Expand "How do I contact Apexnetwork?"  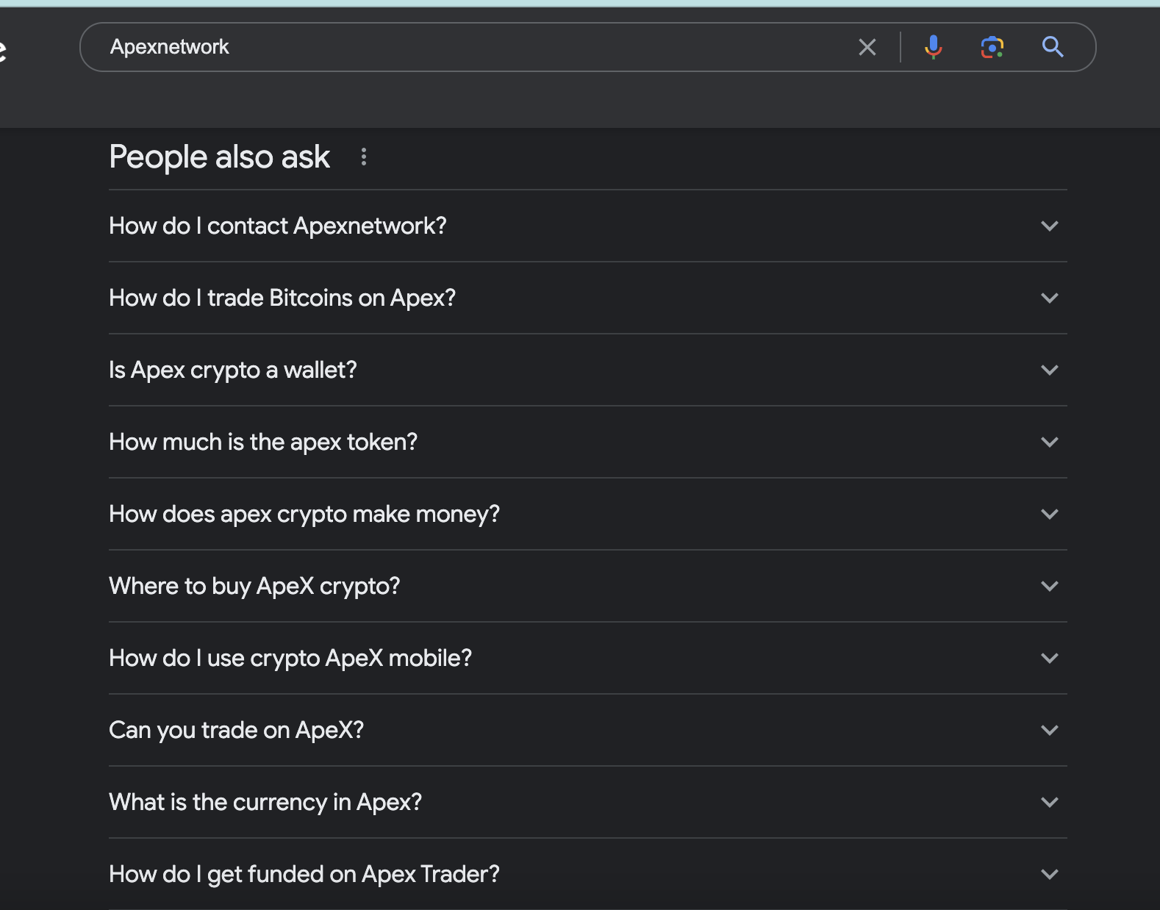point(1049,226)
